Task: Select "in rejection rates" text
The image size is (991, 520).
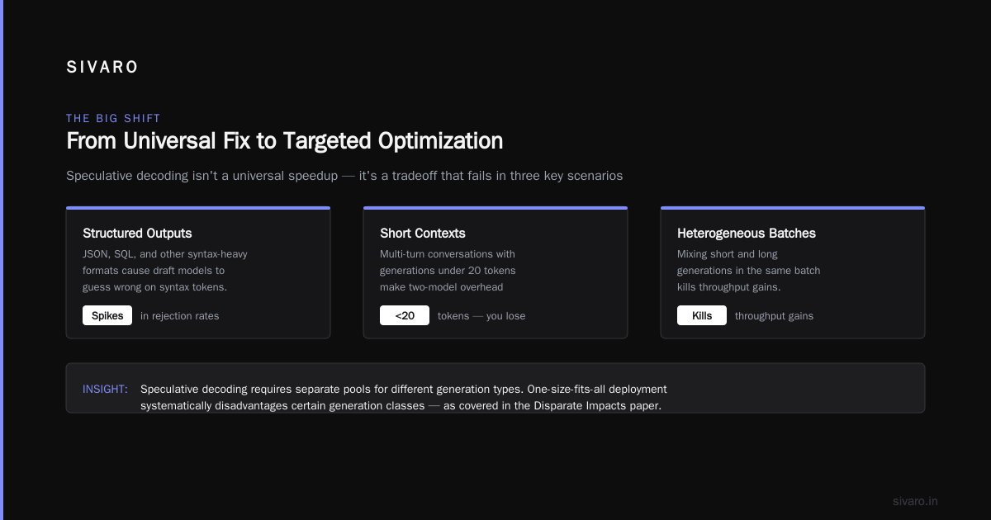Action: click(179, 316)
